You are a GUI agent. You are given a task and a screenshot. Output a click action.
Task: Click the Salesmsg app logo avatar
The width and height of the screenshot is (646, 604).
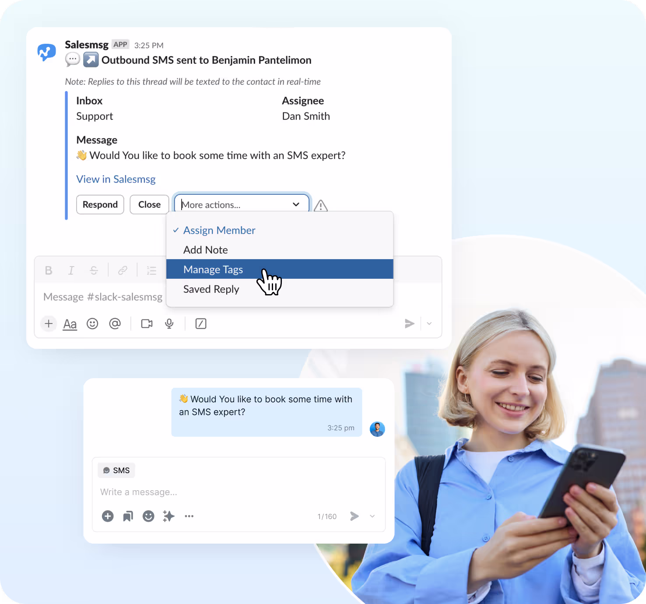46,52
